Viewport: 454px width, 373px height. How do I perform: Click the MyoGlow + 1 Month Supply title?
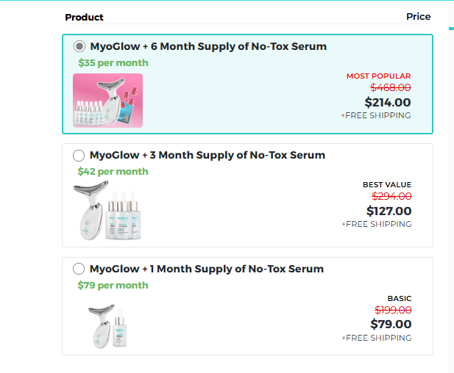point(207,269)
